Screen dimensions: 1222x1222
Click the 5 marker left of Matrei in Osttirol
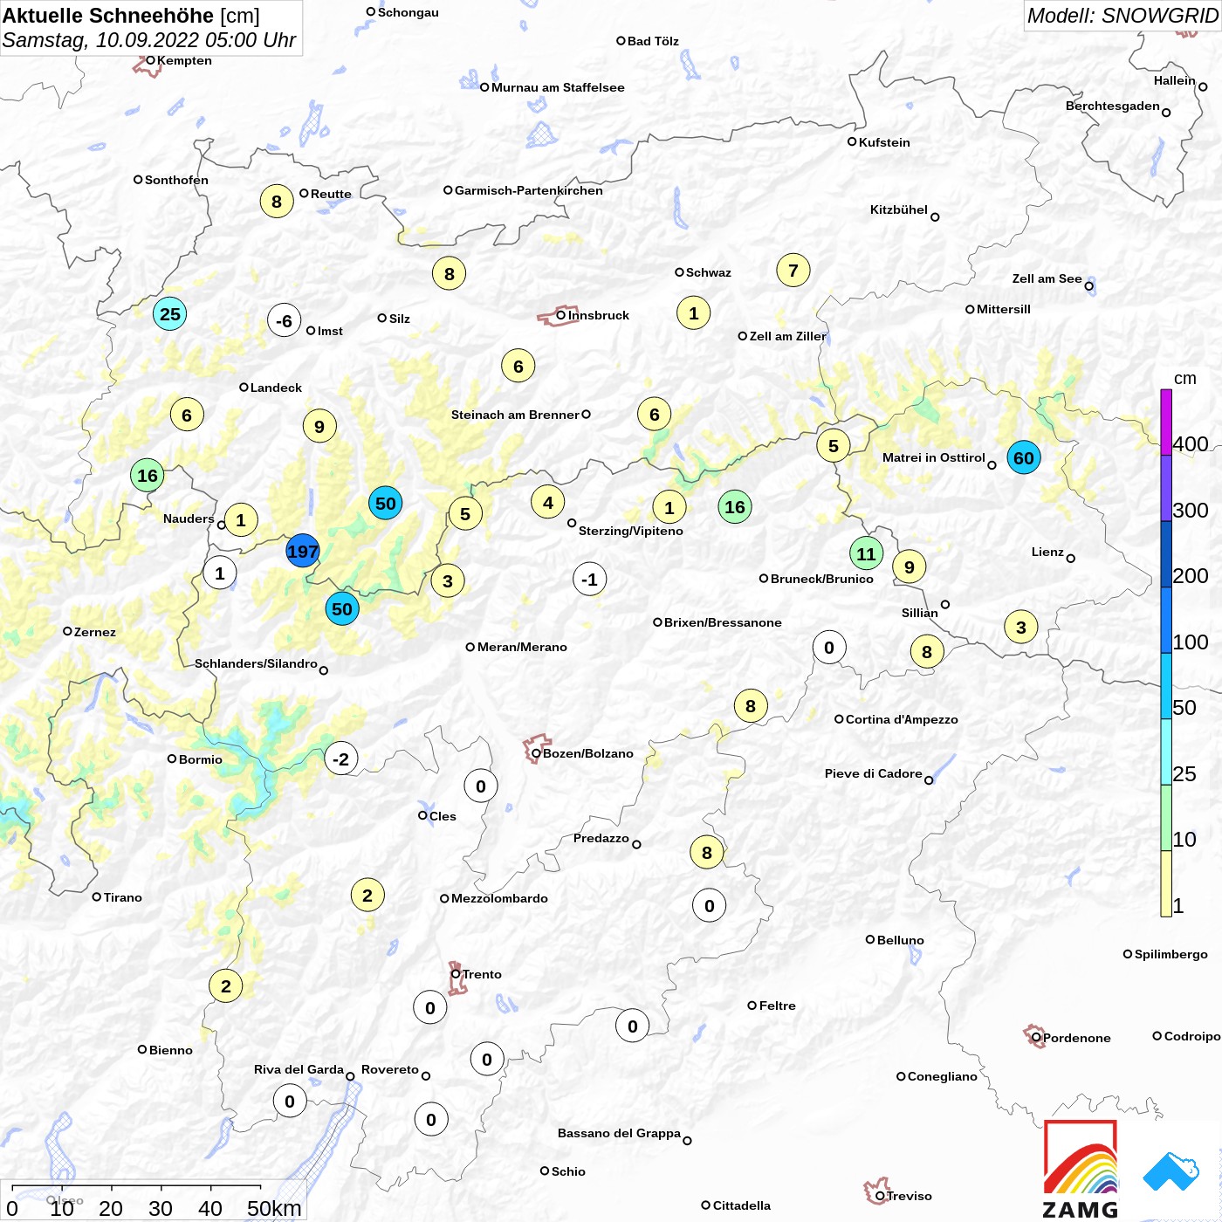point(834,446)
